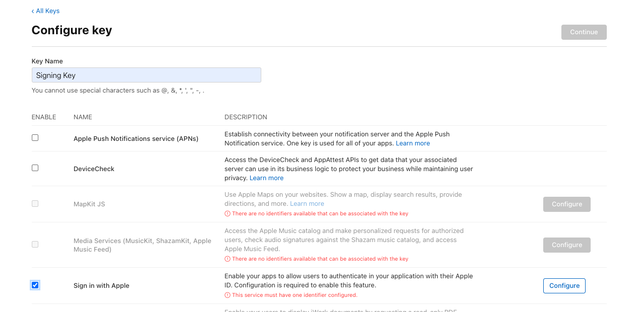Viewport: 632px width, 312px height.
Task: Click the DeviceCheck service name
Action: [94, 169]
